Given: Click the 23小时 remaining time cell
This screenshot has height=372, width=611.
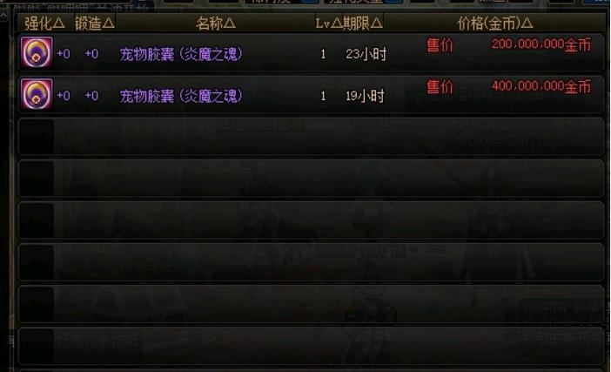Looking at the screenshot, I should coord(366,54).
